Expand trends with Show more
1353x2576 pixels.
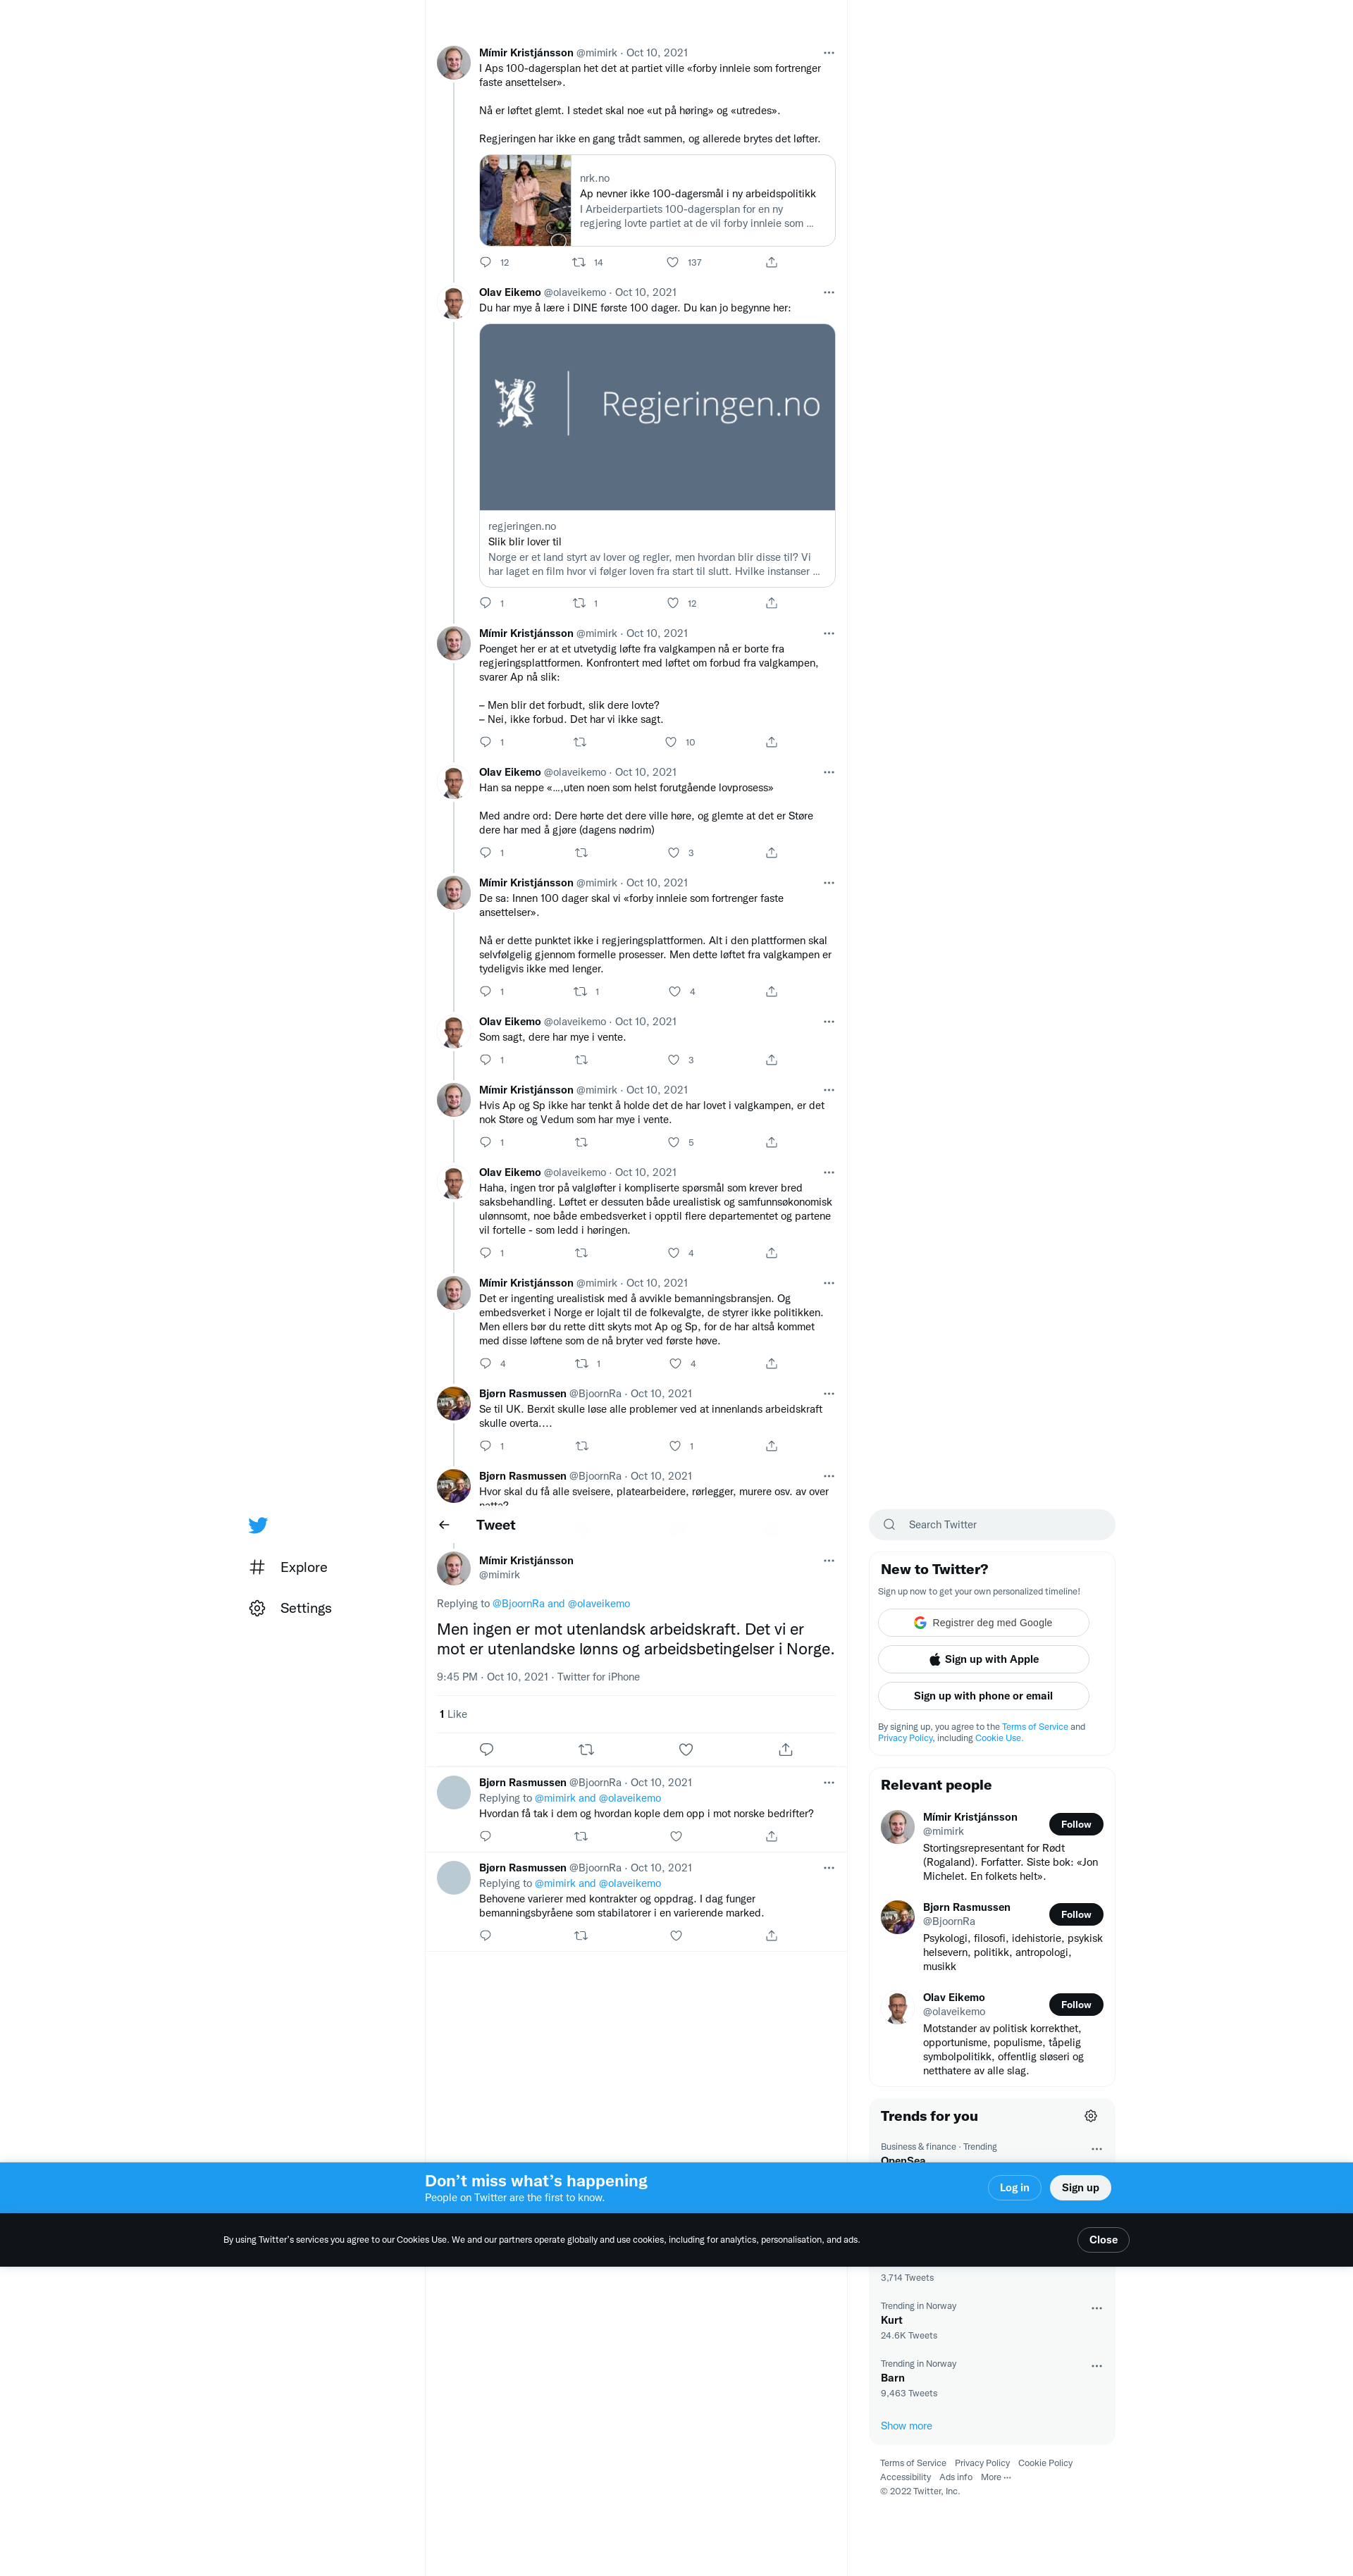click(x=906, y=2426)
